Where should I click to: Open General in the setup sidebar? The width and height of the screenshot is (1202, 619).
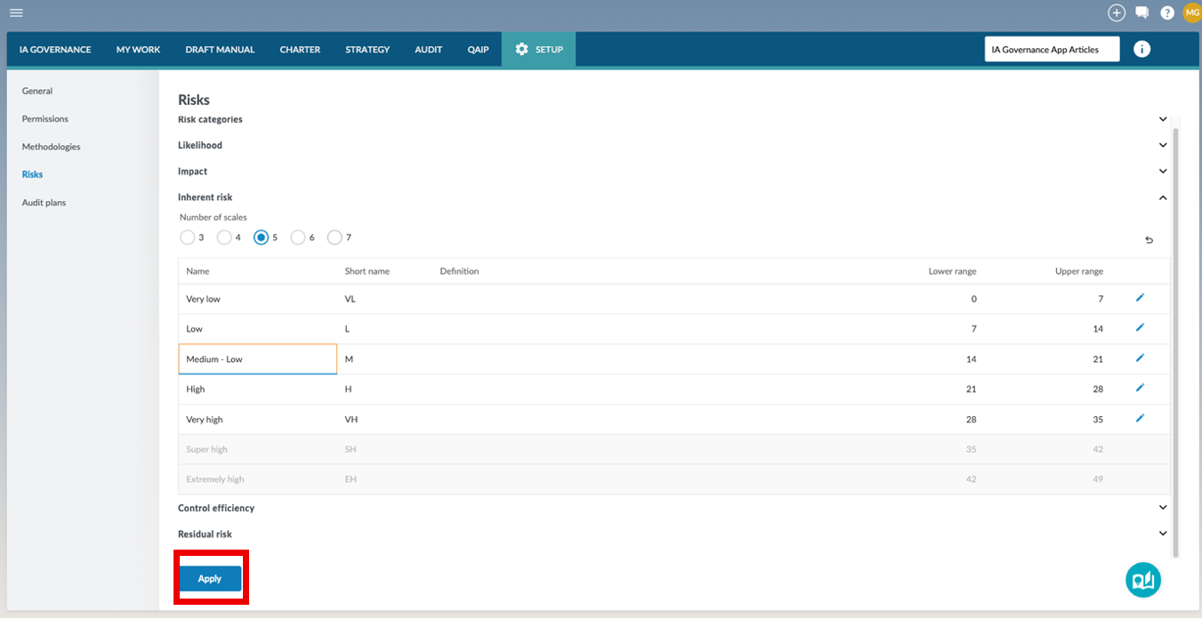coord(37,91)
